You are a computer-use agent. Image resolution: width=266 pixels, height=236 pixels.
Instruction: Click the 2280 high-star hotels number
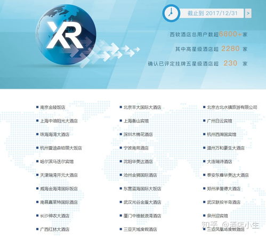click(230, 48)
